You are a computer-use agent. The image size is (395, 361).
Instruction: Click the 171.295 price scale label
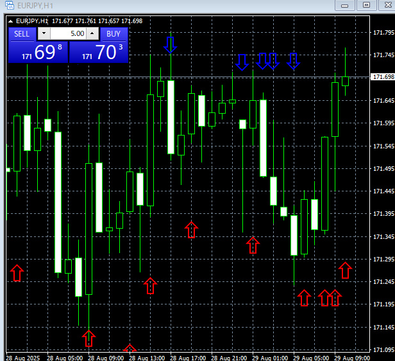click(383, 260)
